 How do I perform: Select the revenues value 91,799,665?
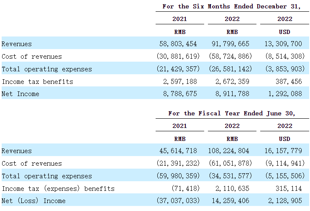coord(232,44)
